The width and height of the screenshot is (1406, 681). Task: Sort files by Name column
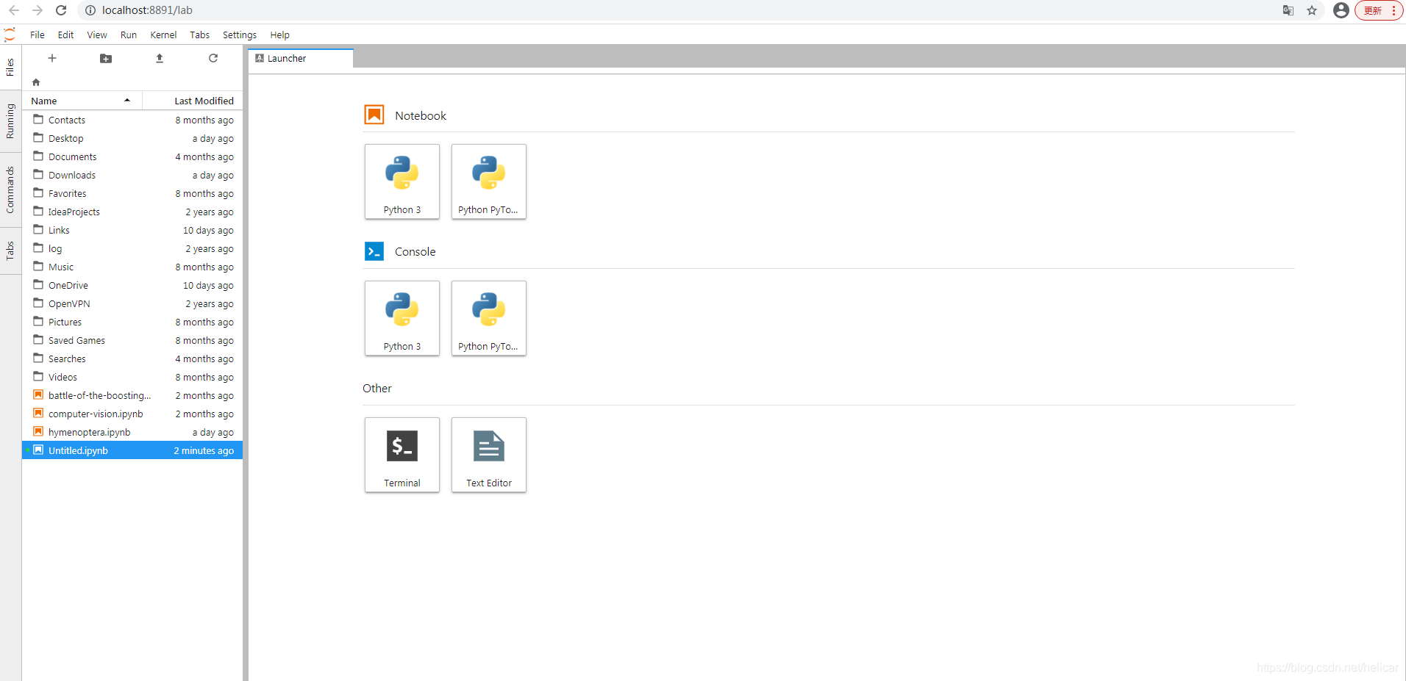coord(82,101)
